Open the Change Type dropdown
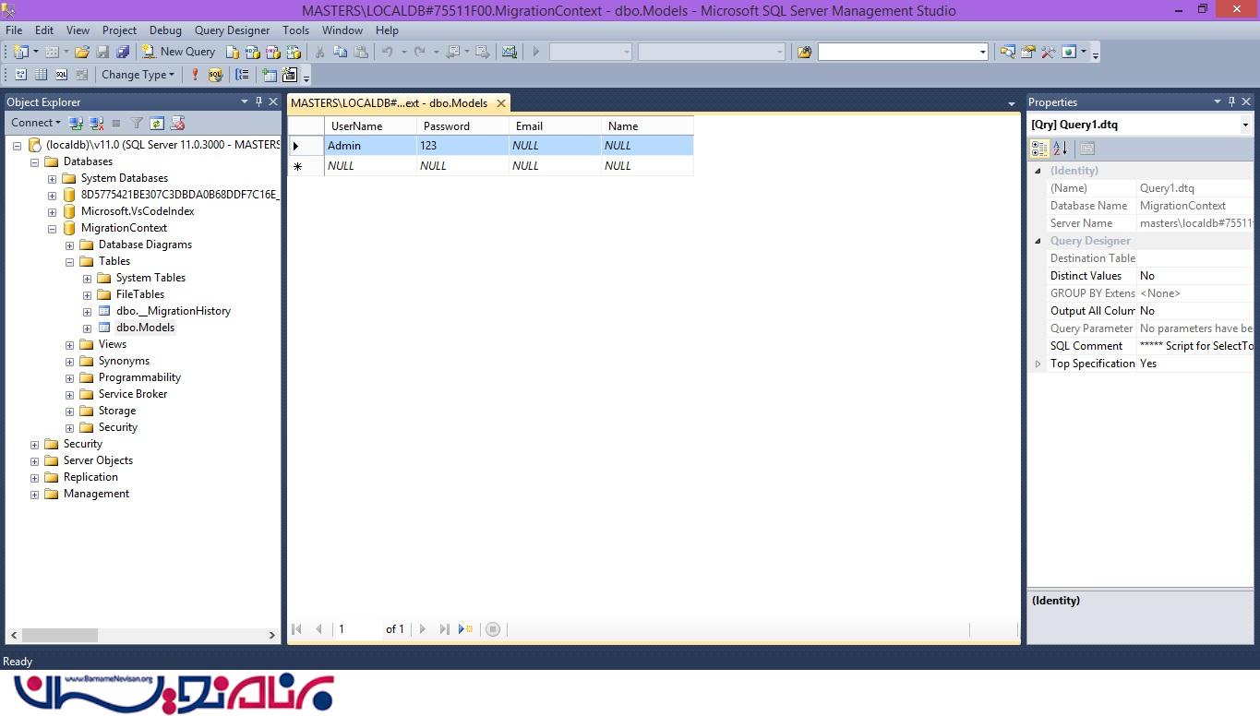1260x716 pixels. pyautogui.click(x=138, y=75)
